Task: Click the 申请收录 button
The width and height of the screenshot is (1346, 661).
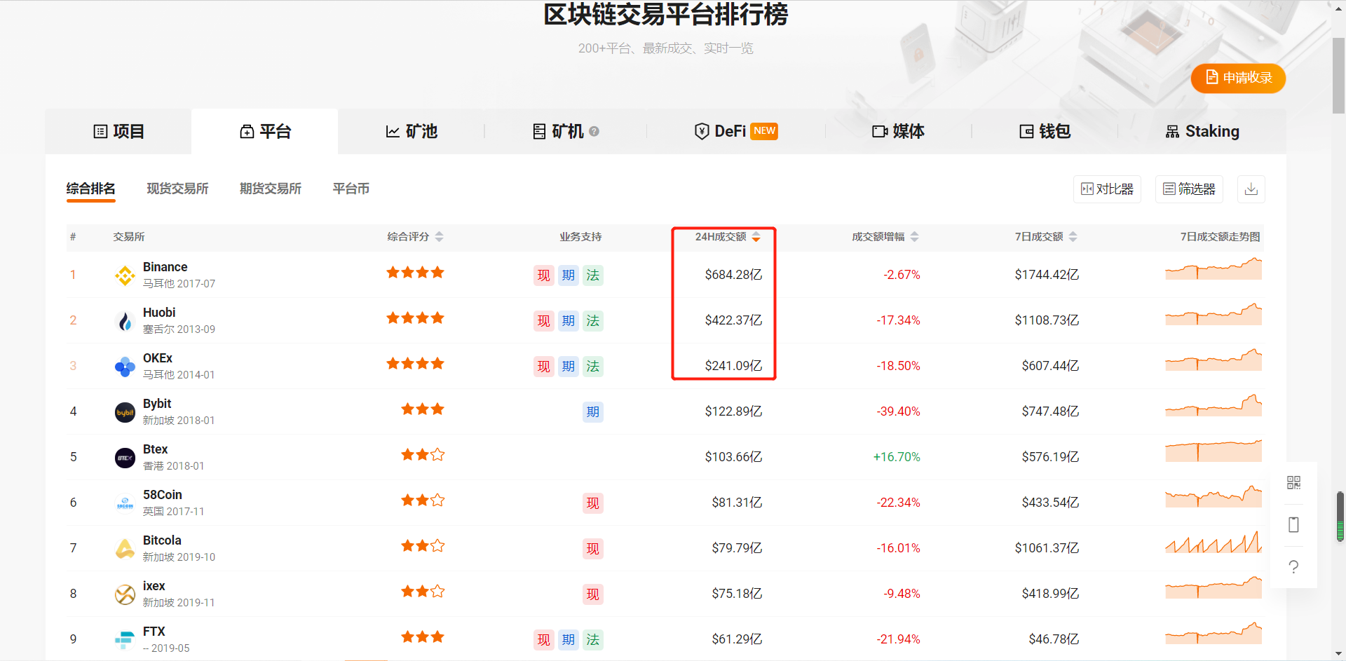Action: pos(1238,78)
